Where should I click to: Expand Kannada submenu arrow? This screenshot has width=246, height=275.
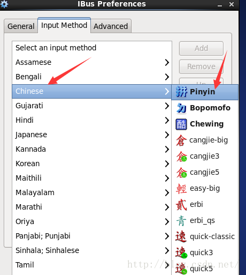tap(167, 149)
